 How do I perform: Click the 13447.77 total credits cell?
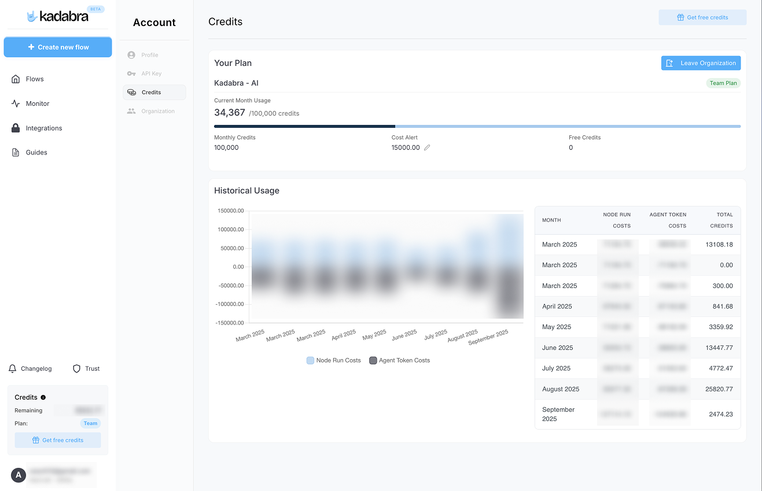pyautogui.click(x=719, y=348)
